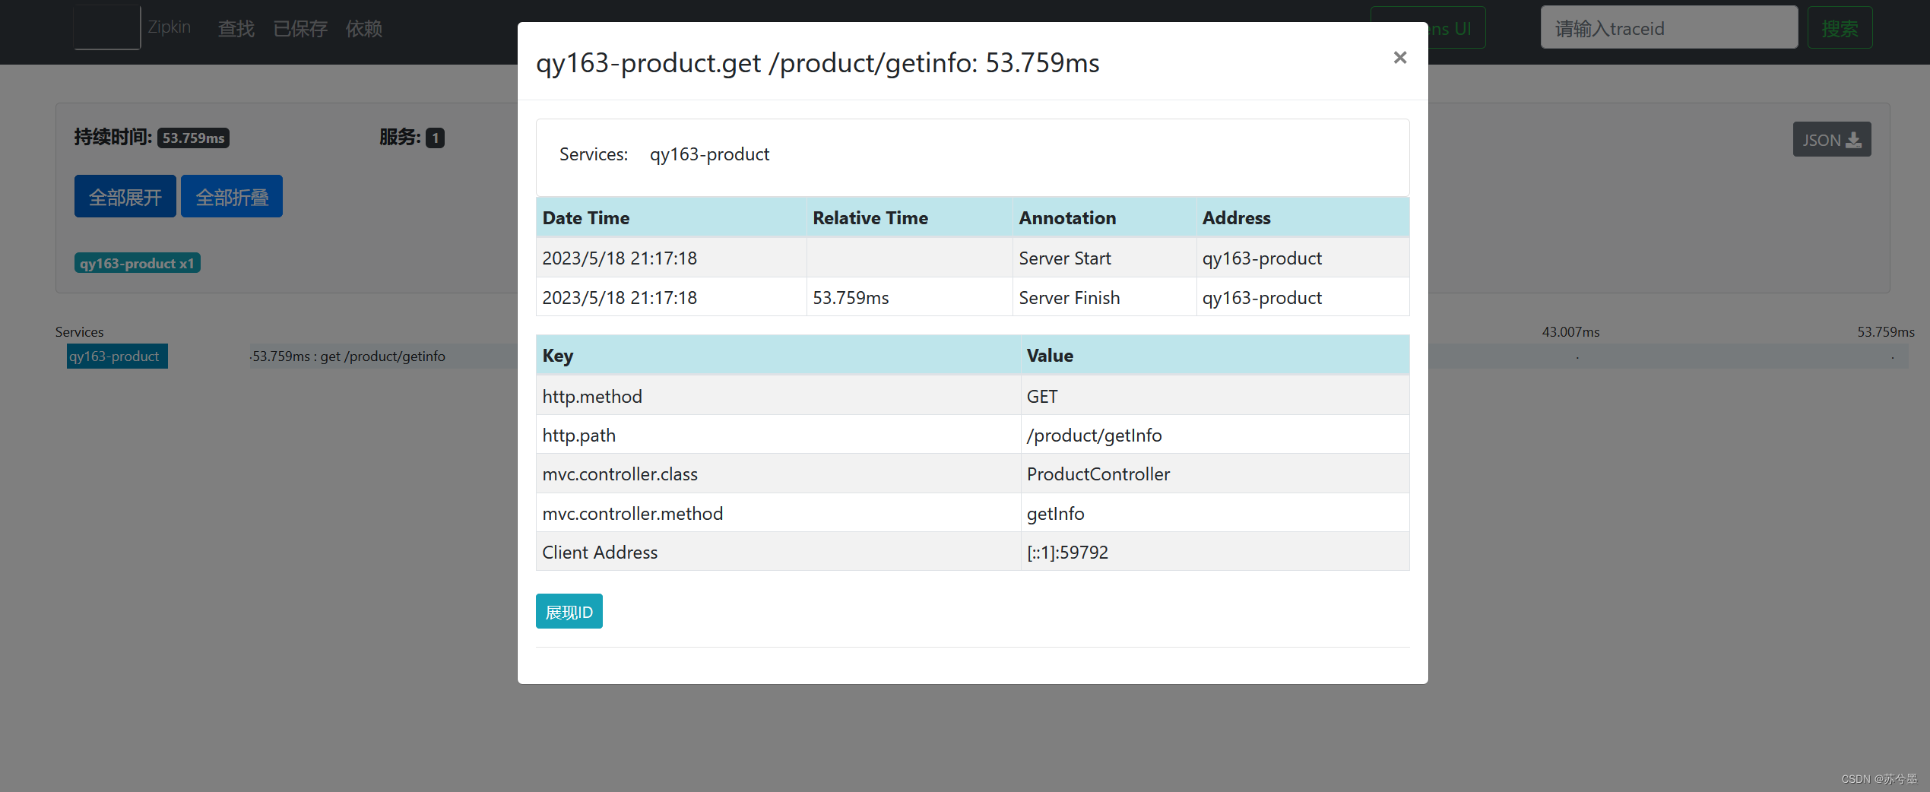This screenshot has height=792, width=1930.
Task: Click the 53.759ms duration badge
Action: point(193,138)
